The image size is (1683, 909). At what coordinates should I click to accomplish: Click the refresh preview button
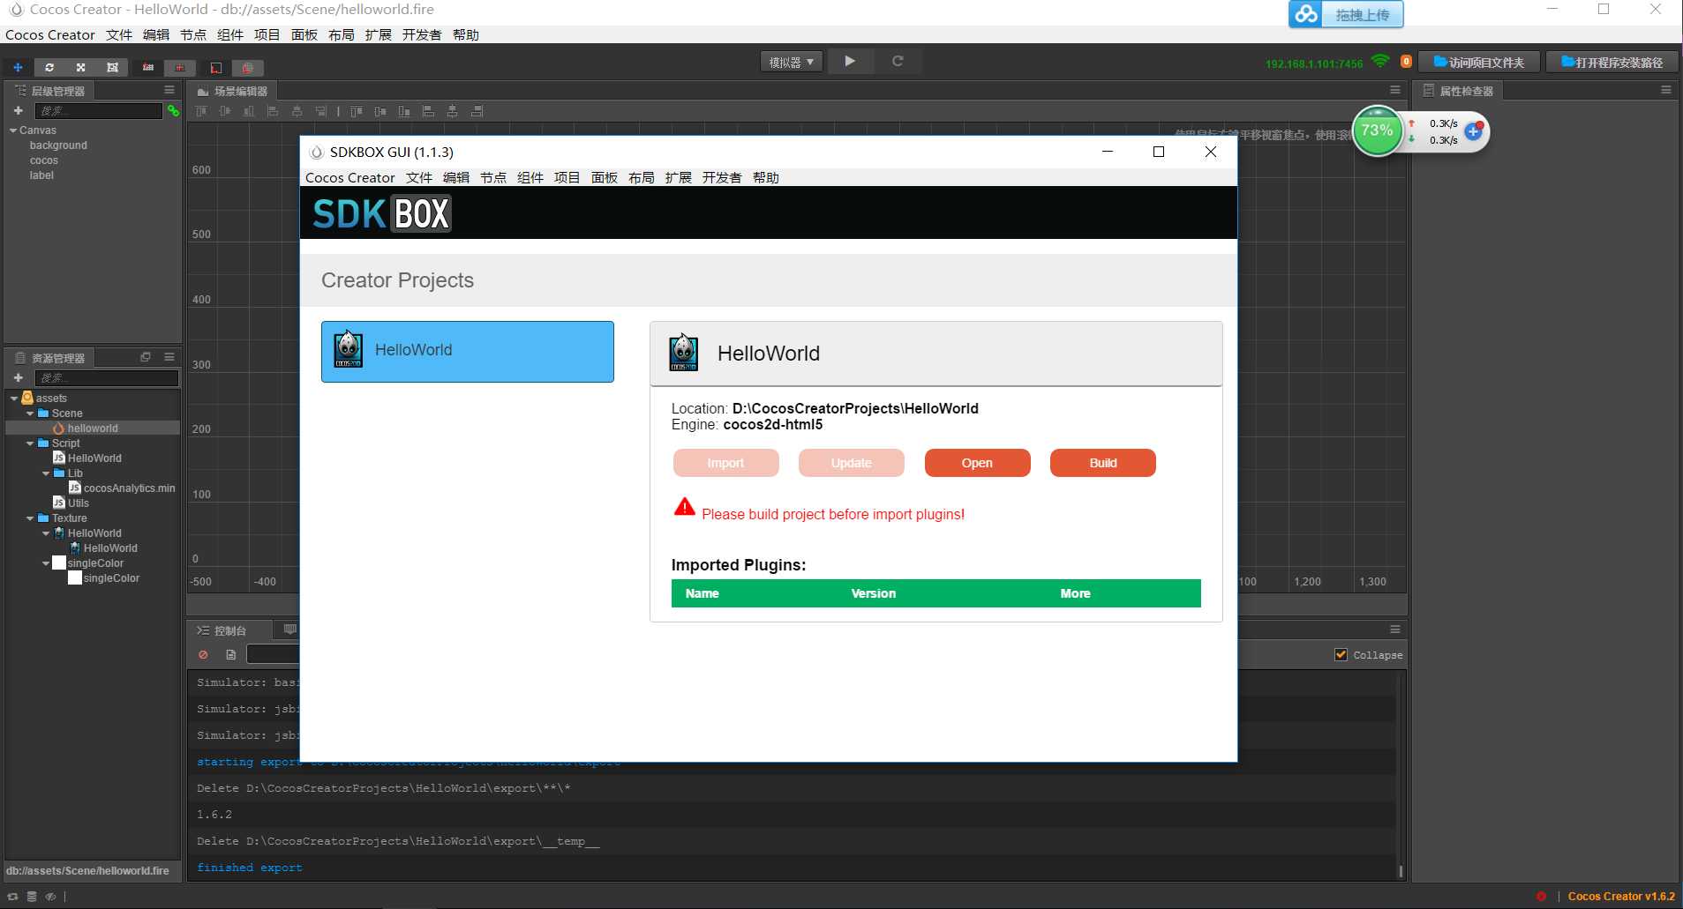[898, 61]
